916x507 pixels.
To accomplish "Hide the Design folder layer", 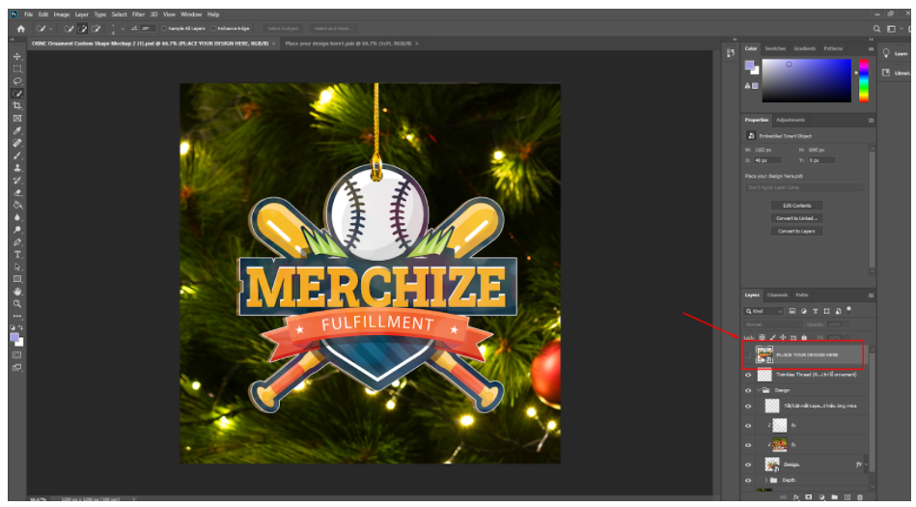I will (x=748, y=390).
